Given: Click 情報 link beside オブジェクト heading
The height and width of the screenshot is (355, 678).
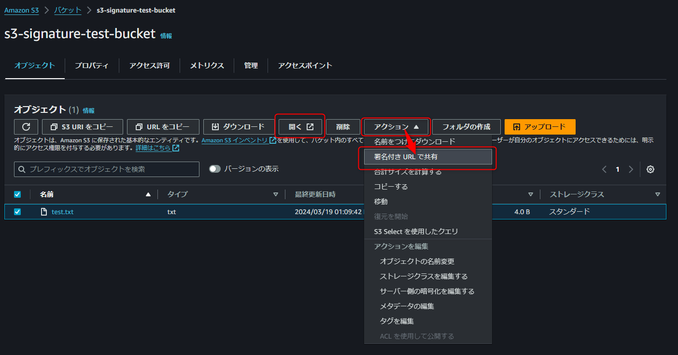Looking at the screenshot, I should tap(88, 110).
